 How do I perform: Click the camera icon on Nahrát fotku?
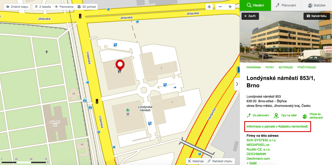point(308,16)
